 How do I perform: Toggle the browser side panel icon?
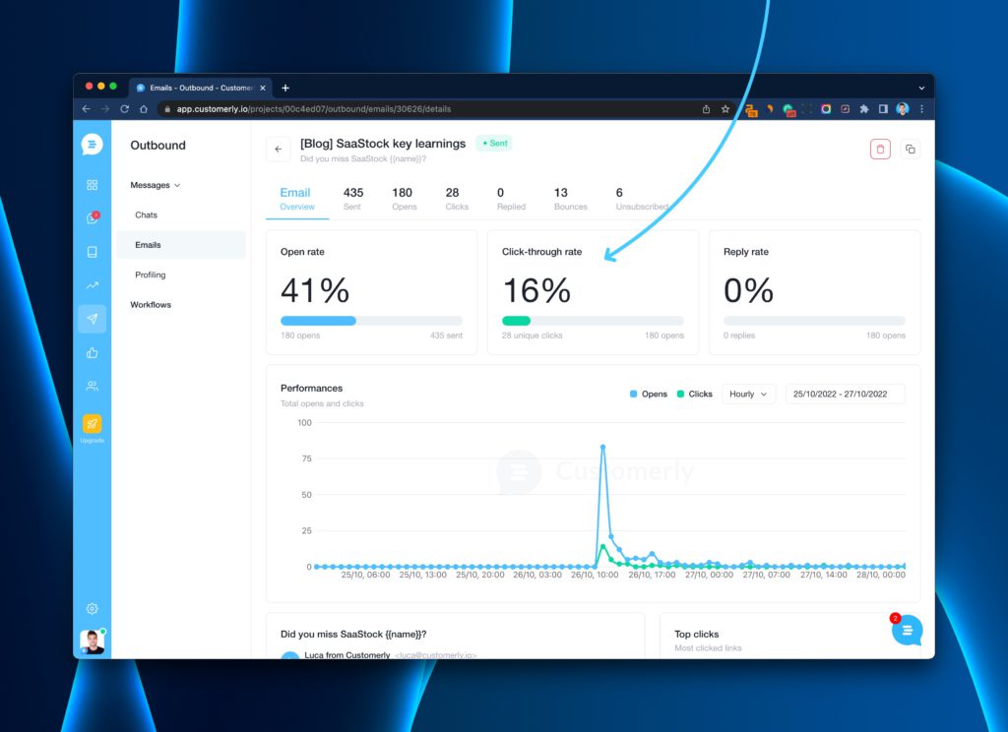[x=883, y=109]
